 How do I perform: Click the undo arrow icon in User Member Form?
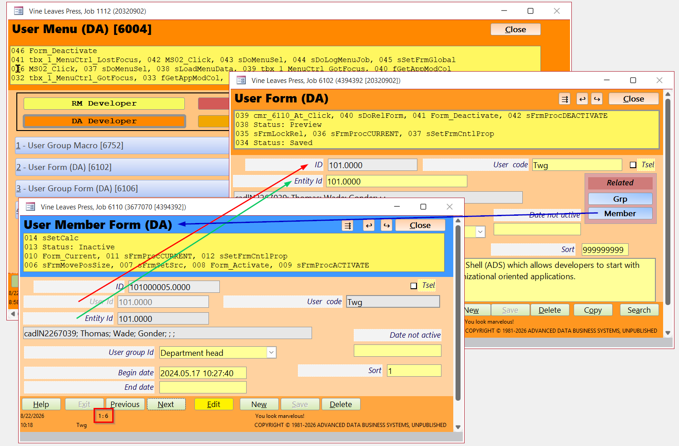(x=369, y=225)
